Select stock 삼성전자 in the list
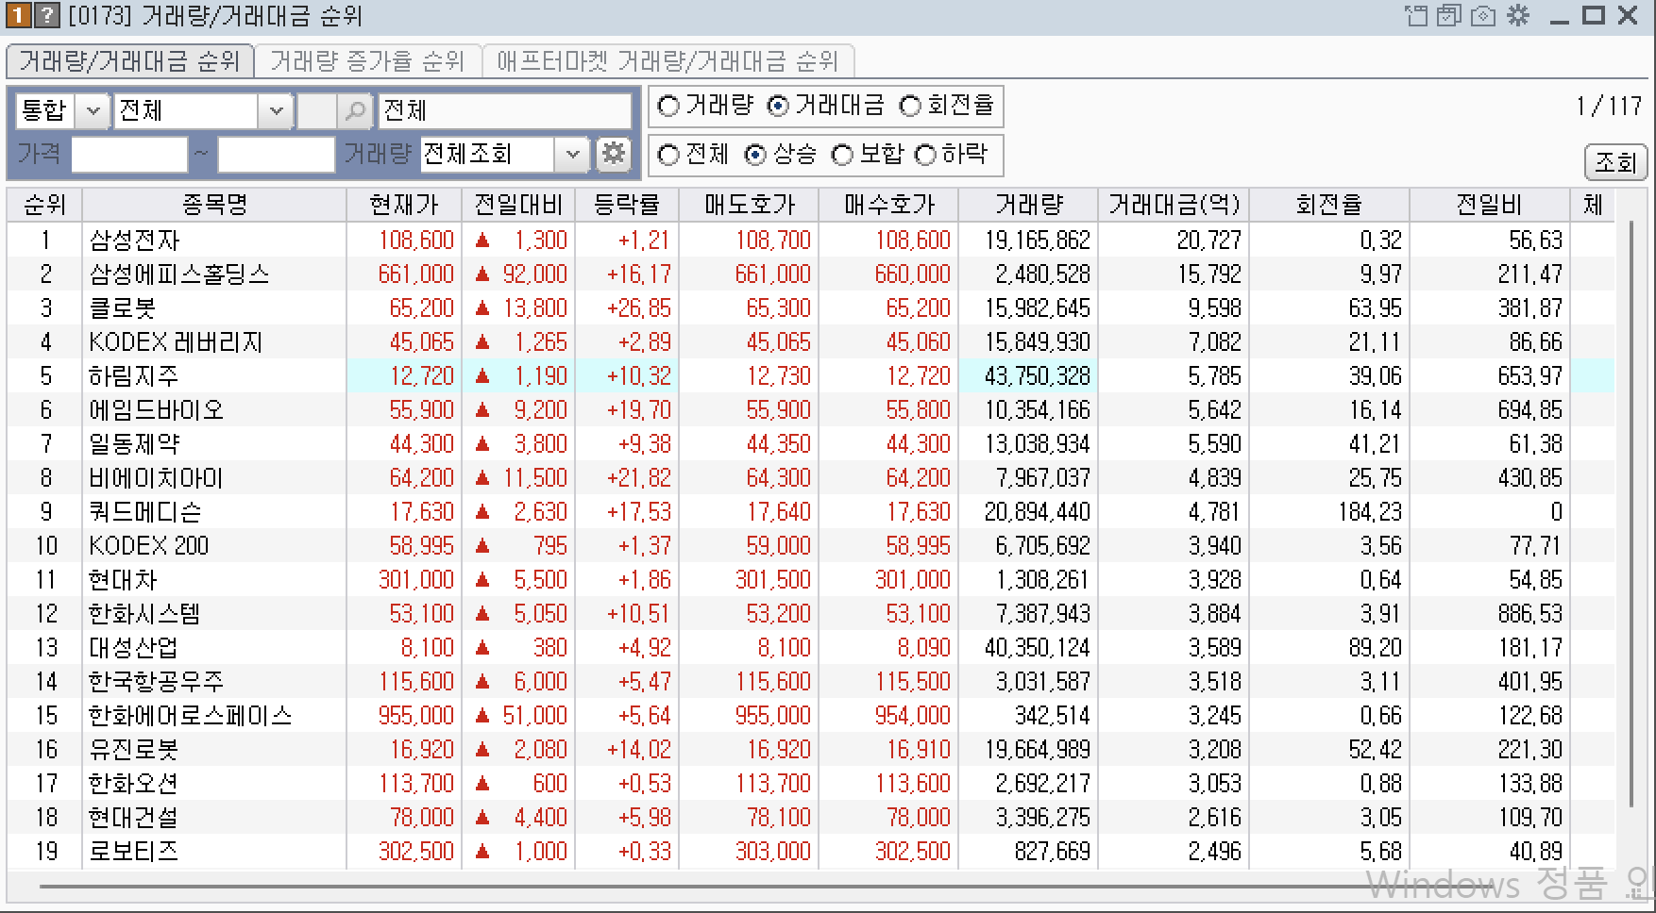 coord(134,240)
